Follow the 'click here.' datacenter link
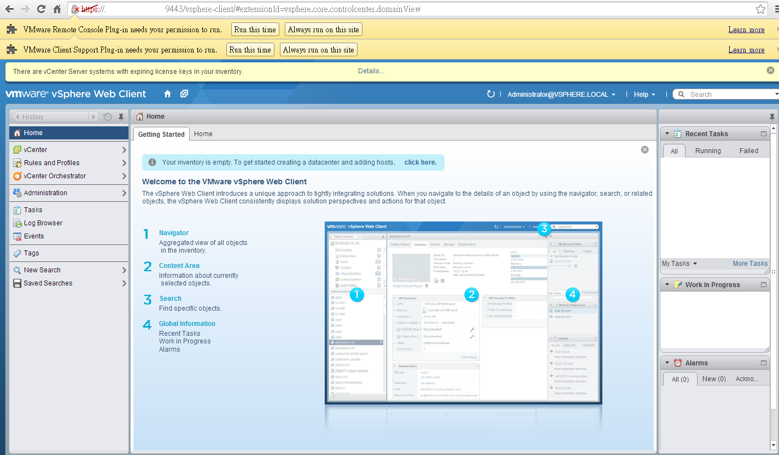 point(420,162)
